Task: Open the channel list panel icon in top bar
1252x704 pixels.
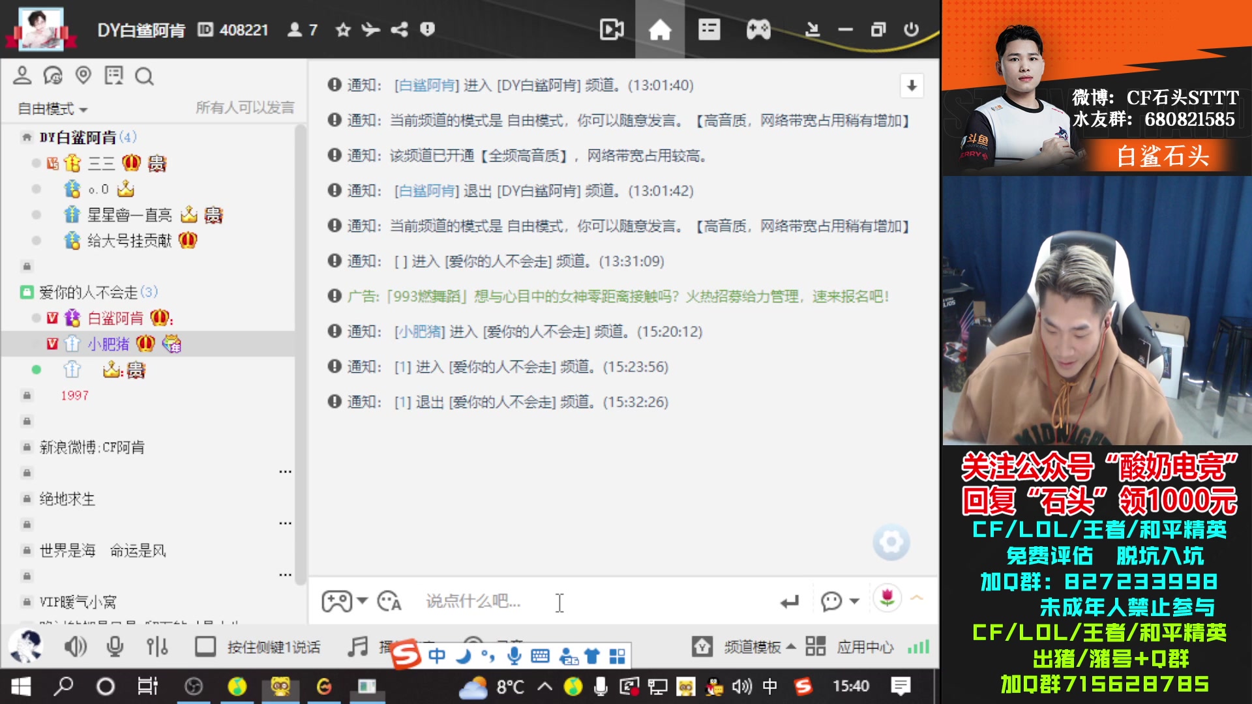Action: coord(709,29)
